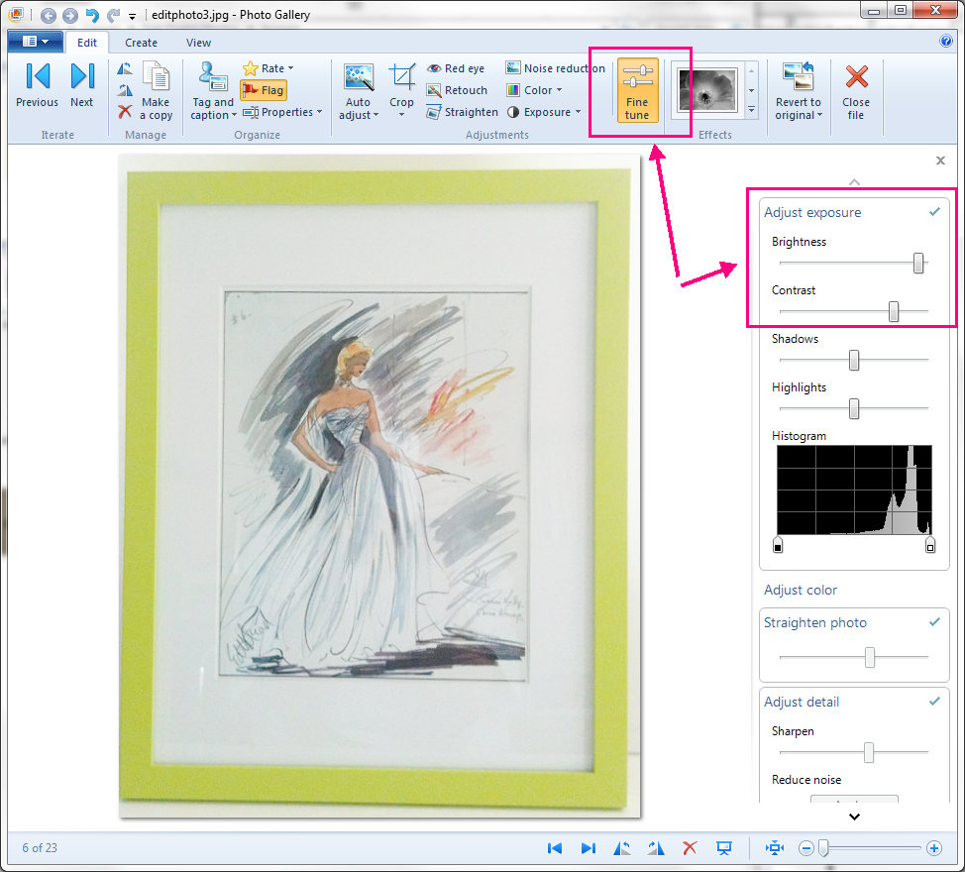Undo the last edit in quick access toolbar

(92, 15)
